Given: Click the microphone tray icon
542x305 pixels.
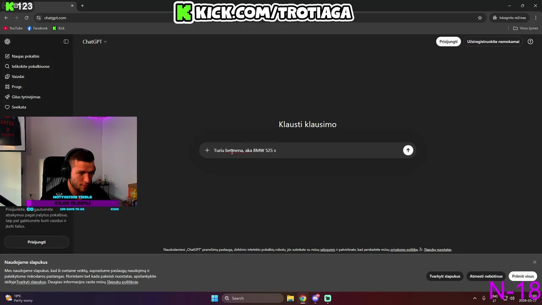Looking at the screenshot, I should (x=484, y=298).
